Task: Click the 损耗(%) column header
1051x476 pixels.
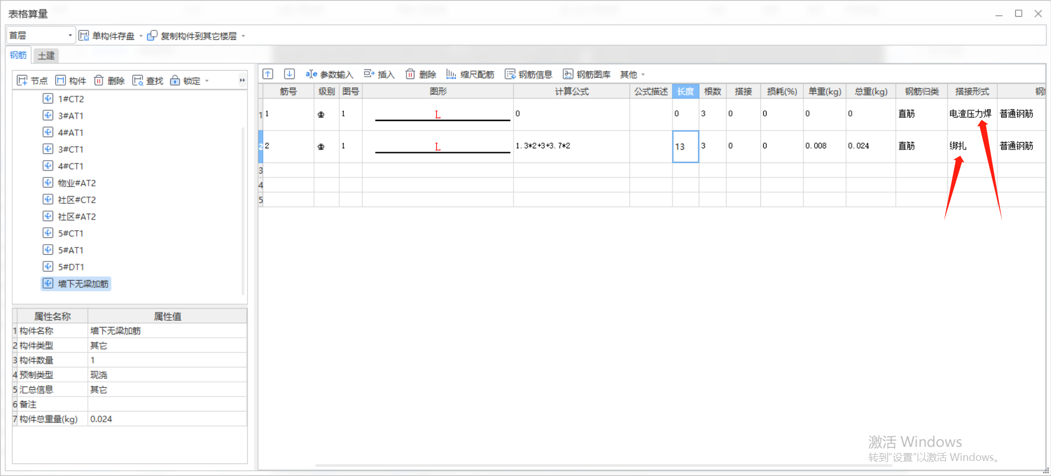Action: tap(782, 91)
